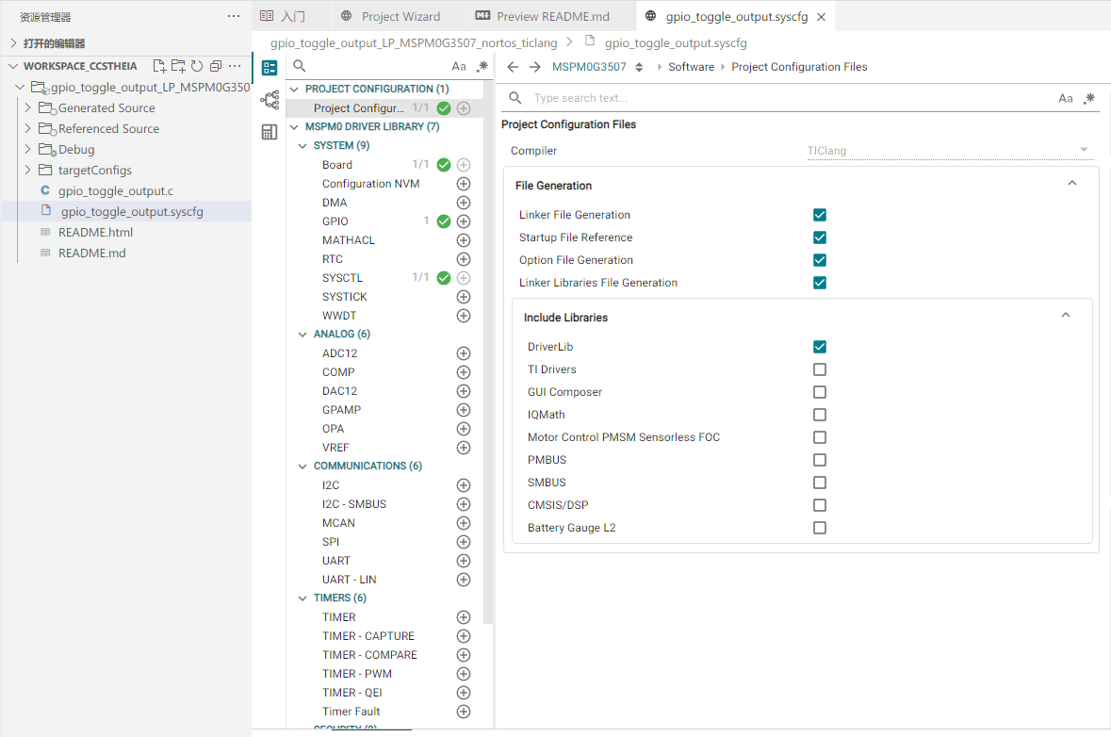This screenshot has width=1111, height=737.
Task: Toggle regex in settings search bar
Action: pos(1089,98)
